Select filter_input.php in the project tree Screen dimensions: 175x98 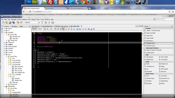point(19,66)
